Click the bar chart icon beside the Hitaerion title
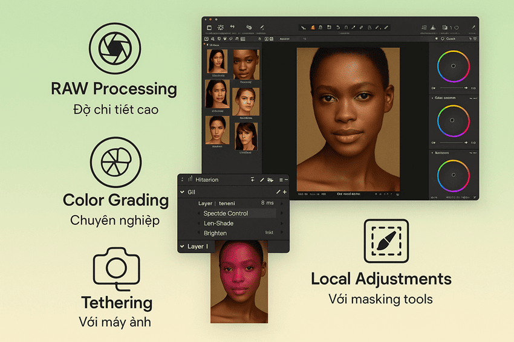The image size is (514, 342). [190, 179]
